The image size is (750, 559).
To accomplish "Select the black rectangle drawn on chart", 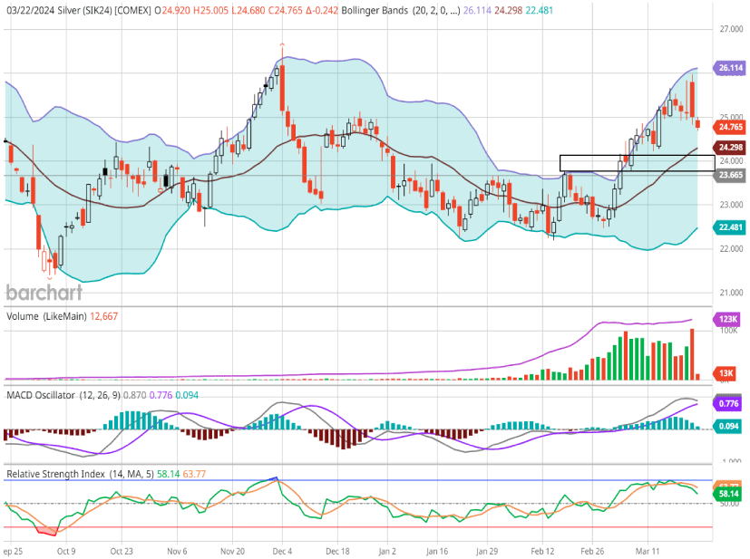I will (x=637, y=155).
